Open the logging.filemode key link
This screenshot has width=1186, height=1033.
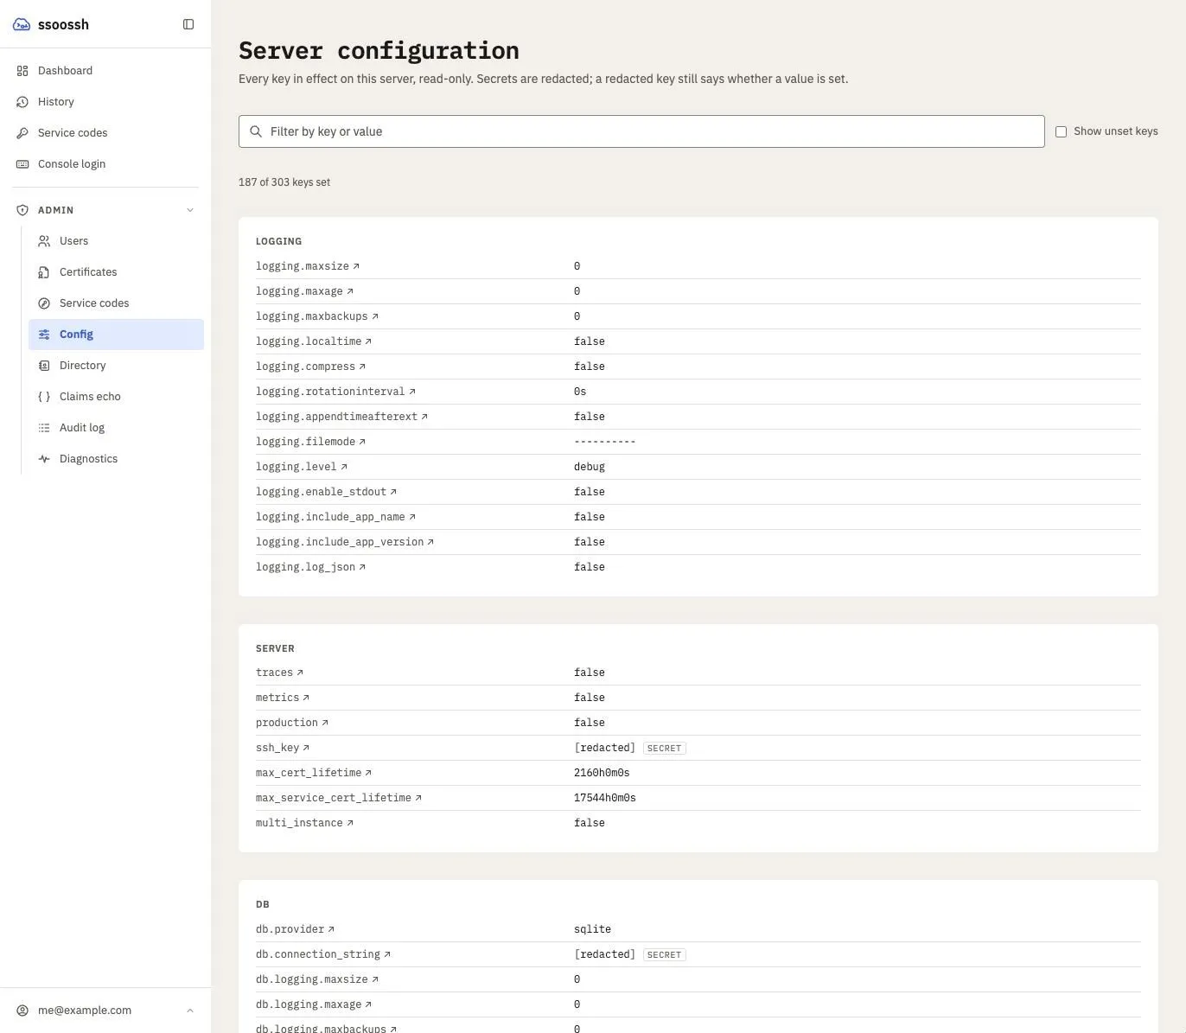[310, 442]
